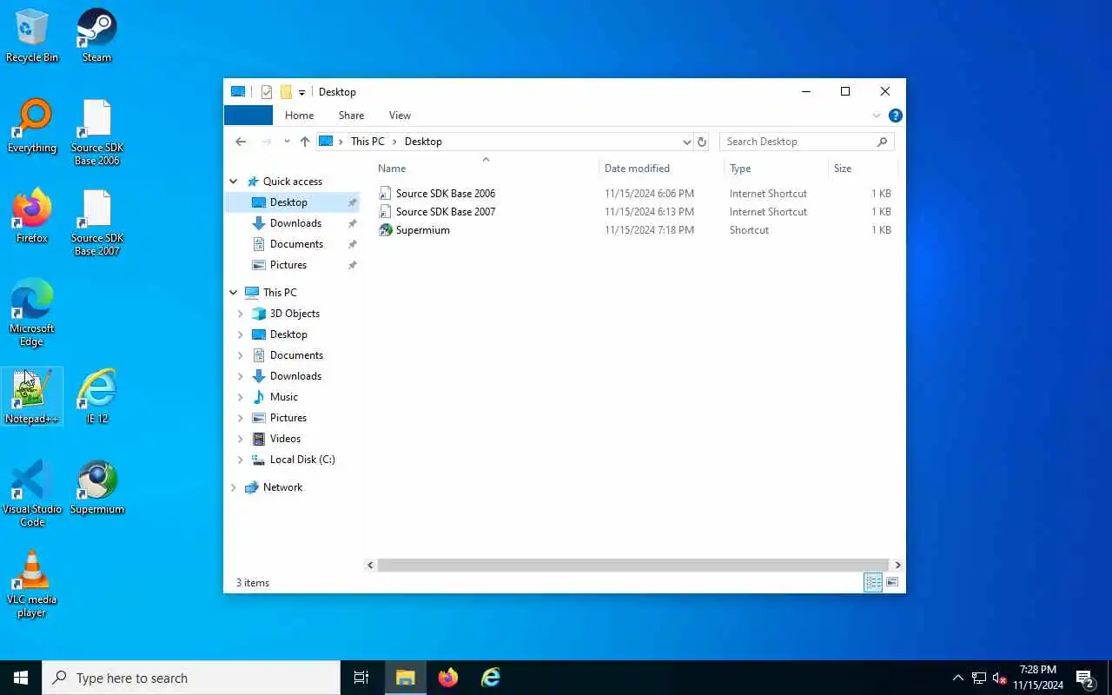
Task: Click the Properties quick access toolbar icon
Action: point(267,92)
